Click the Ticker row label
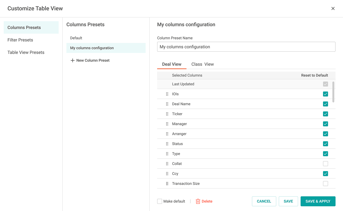343x211 pixels. [x=177, y=114]
